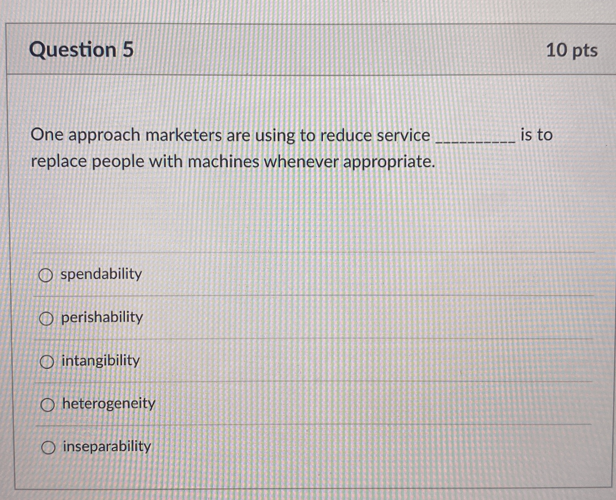This screenshot has width=616, height=500.
Task: Click the intangibility answer label
Action: click(100, 362)
